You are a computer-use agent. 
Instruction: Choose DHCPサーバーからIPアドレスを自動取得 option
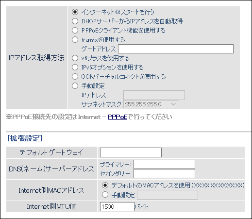75,21
